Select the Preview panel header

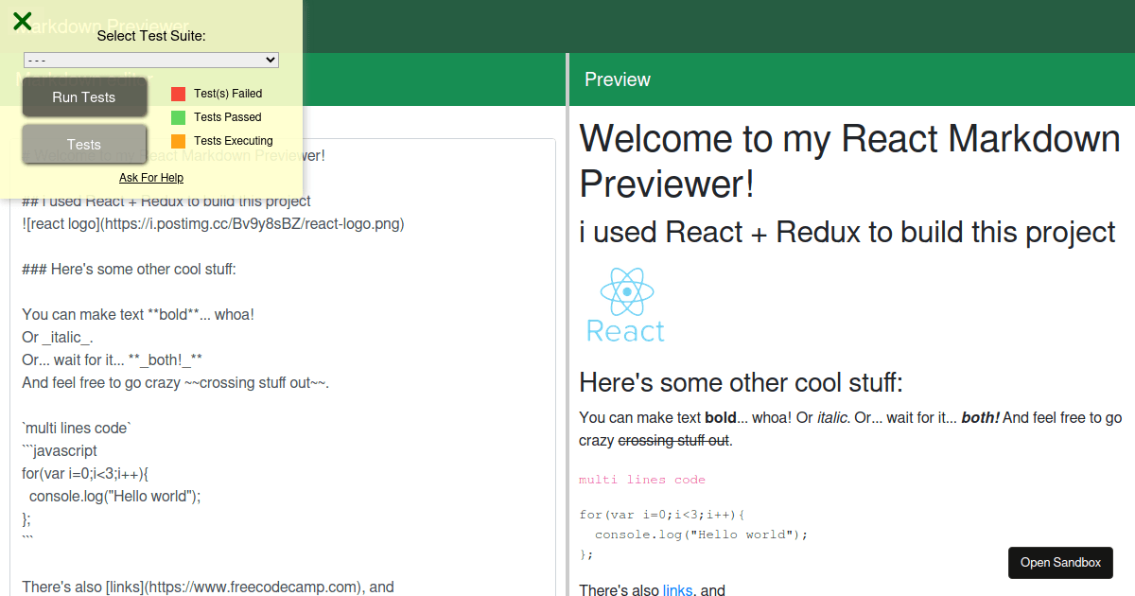click(x=617, y=79)
